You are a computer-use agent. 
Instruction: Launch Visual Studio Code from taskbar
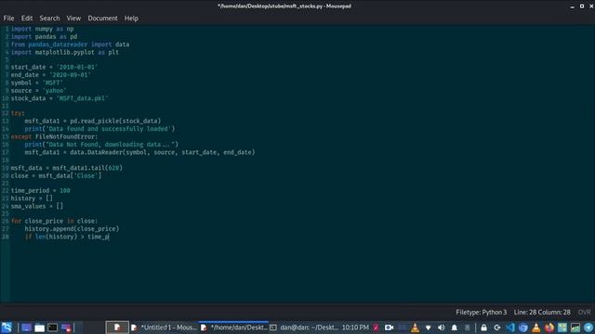pyautogui.click(x=510, y=328)
